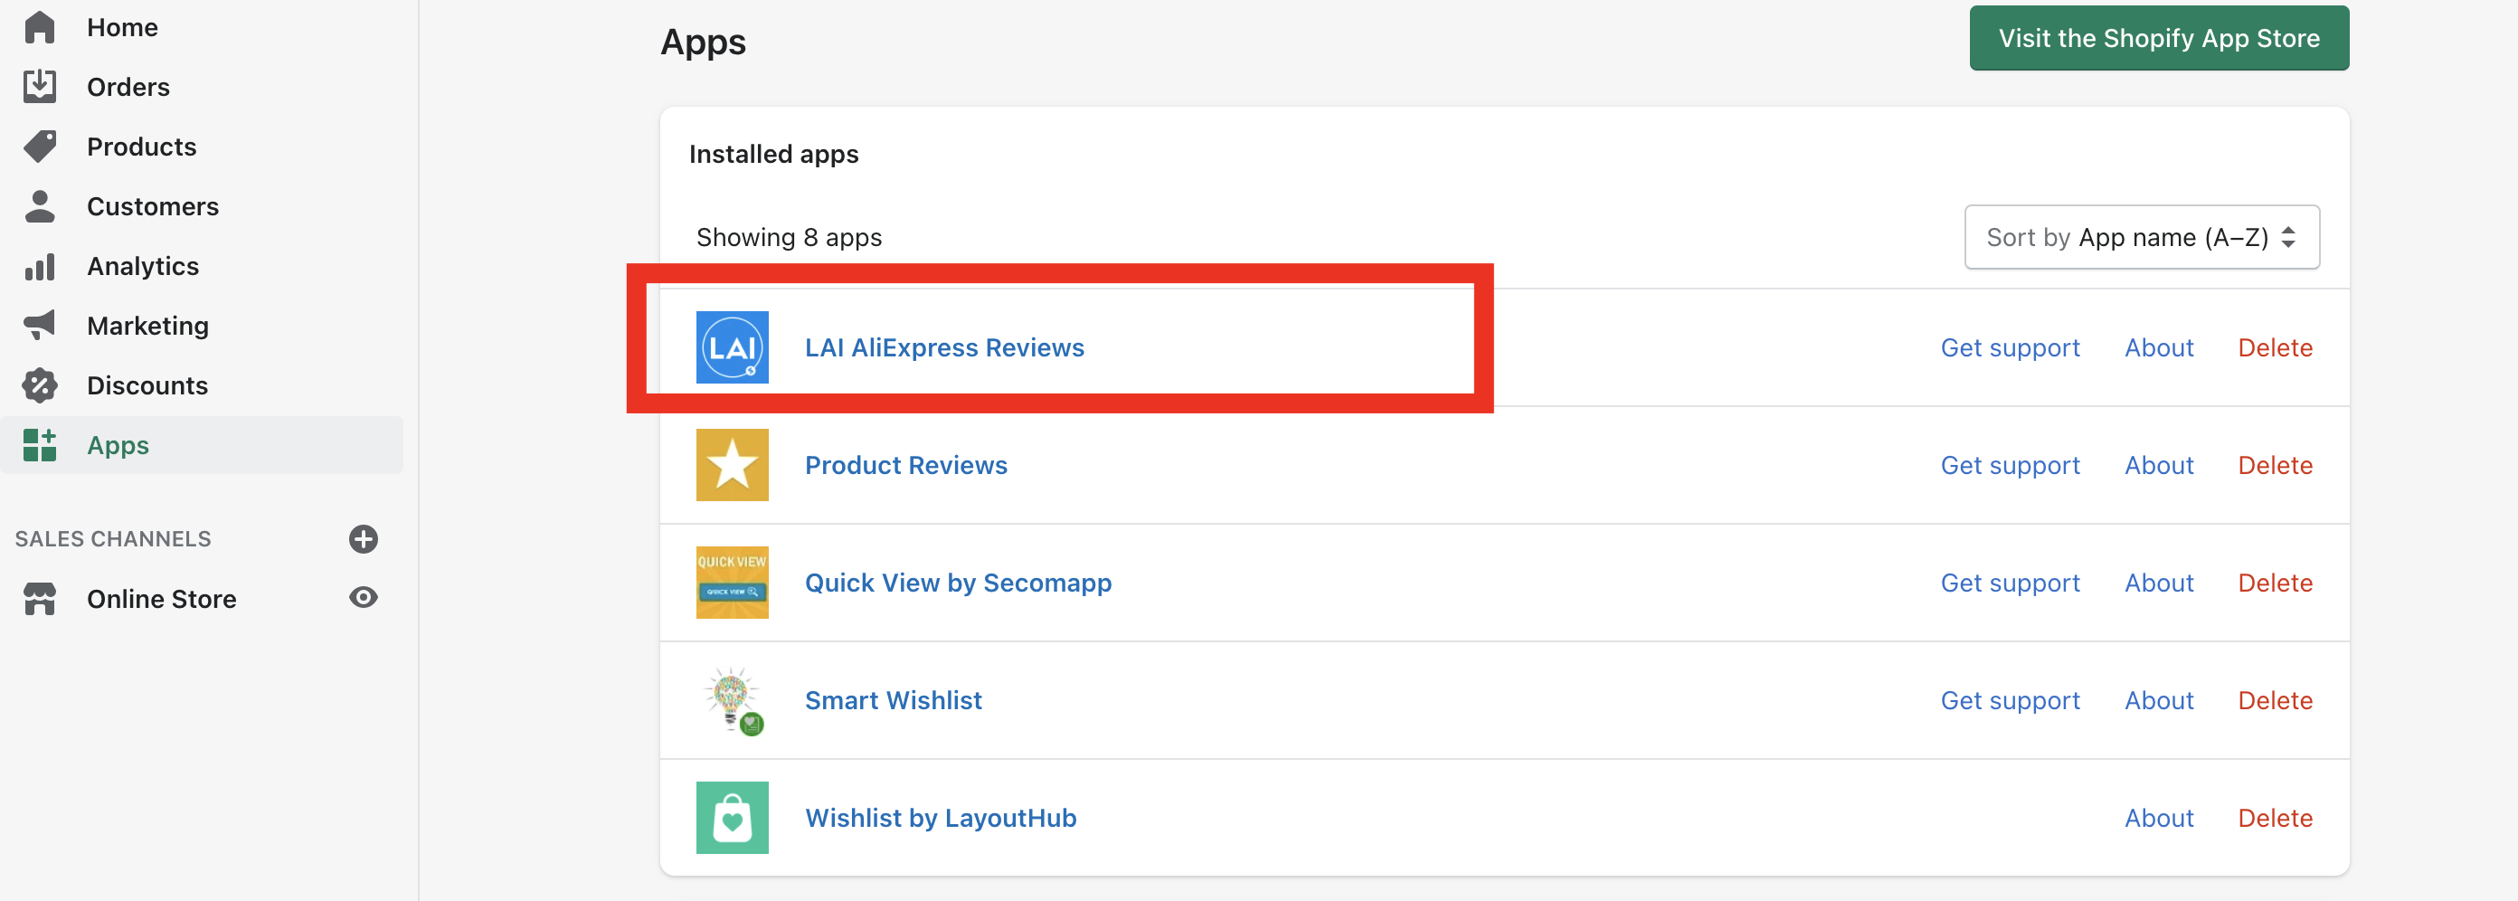This screenshot has height=901, width=2518.
Task: Open the Sort by App name dropdown
Action: tap(2141, 236)
